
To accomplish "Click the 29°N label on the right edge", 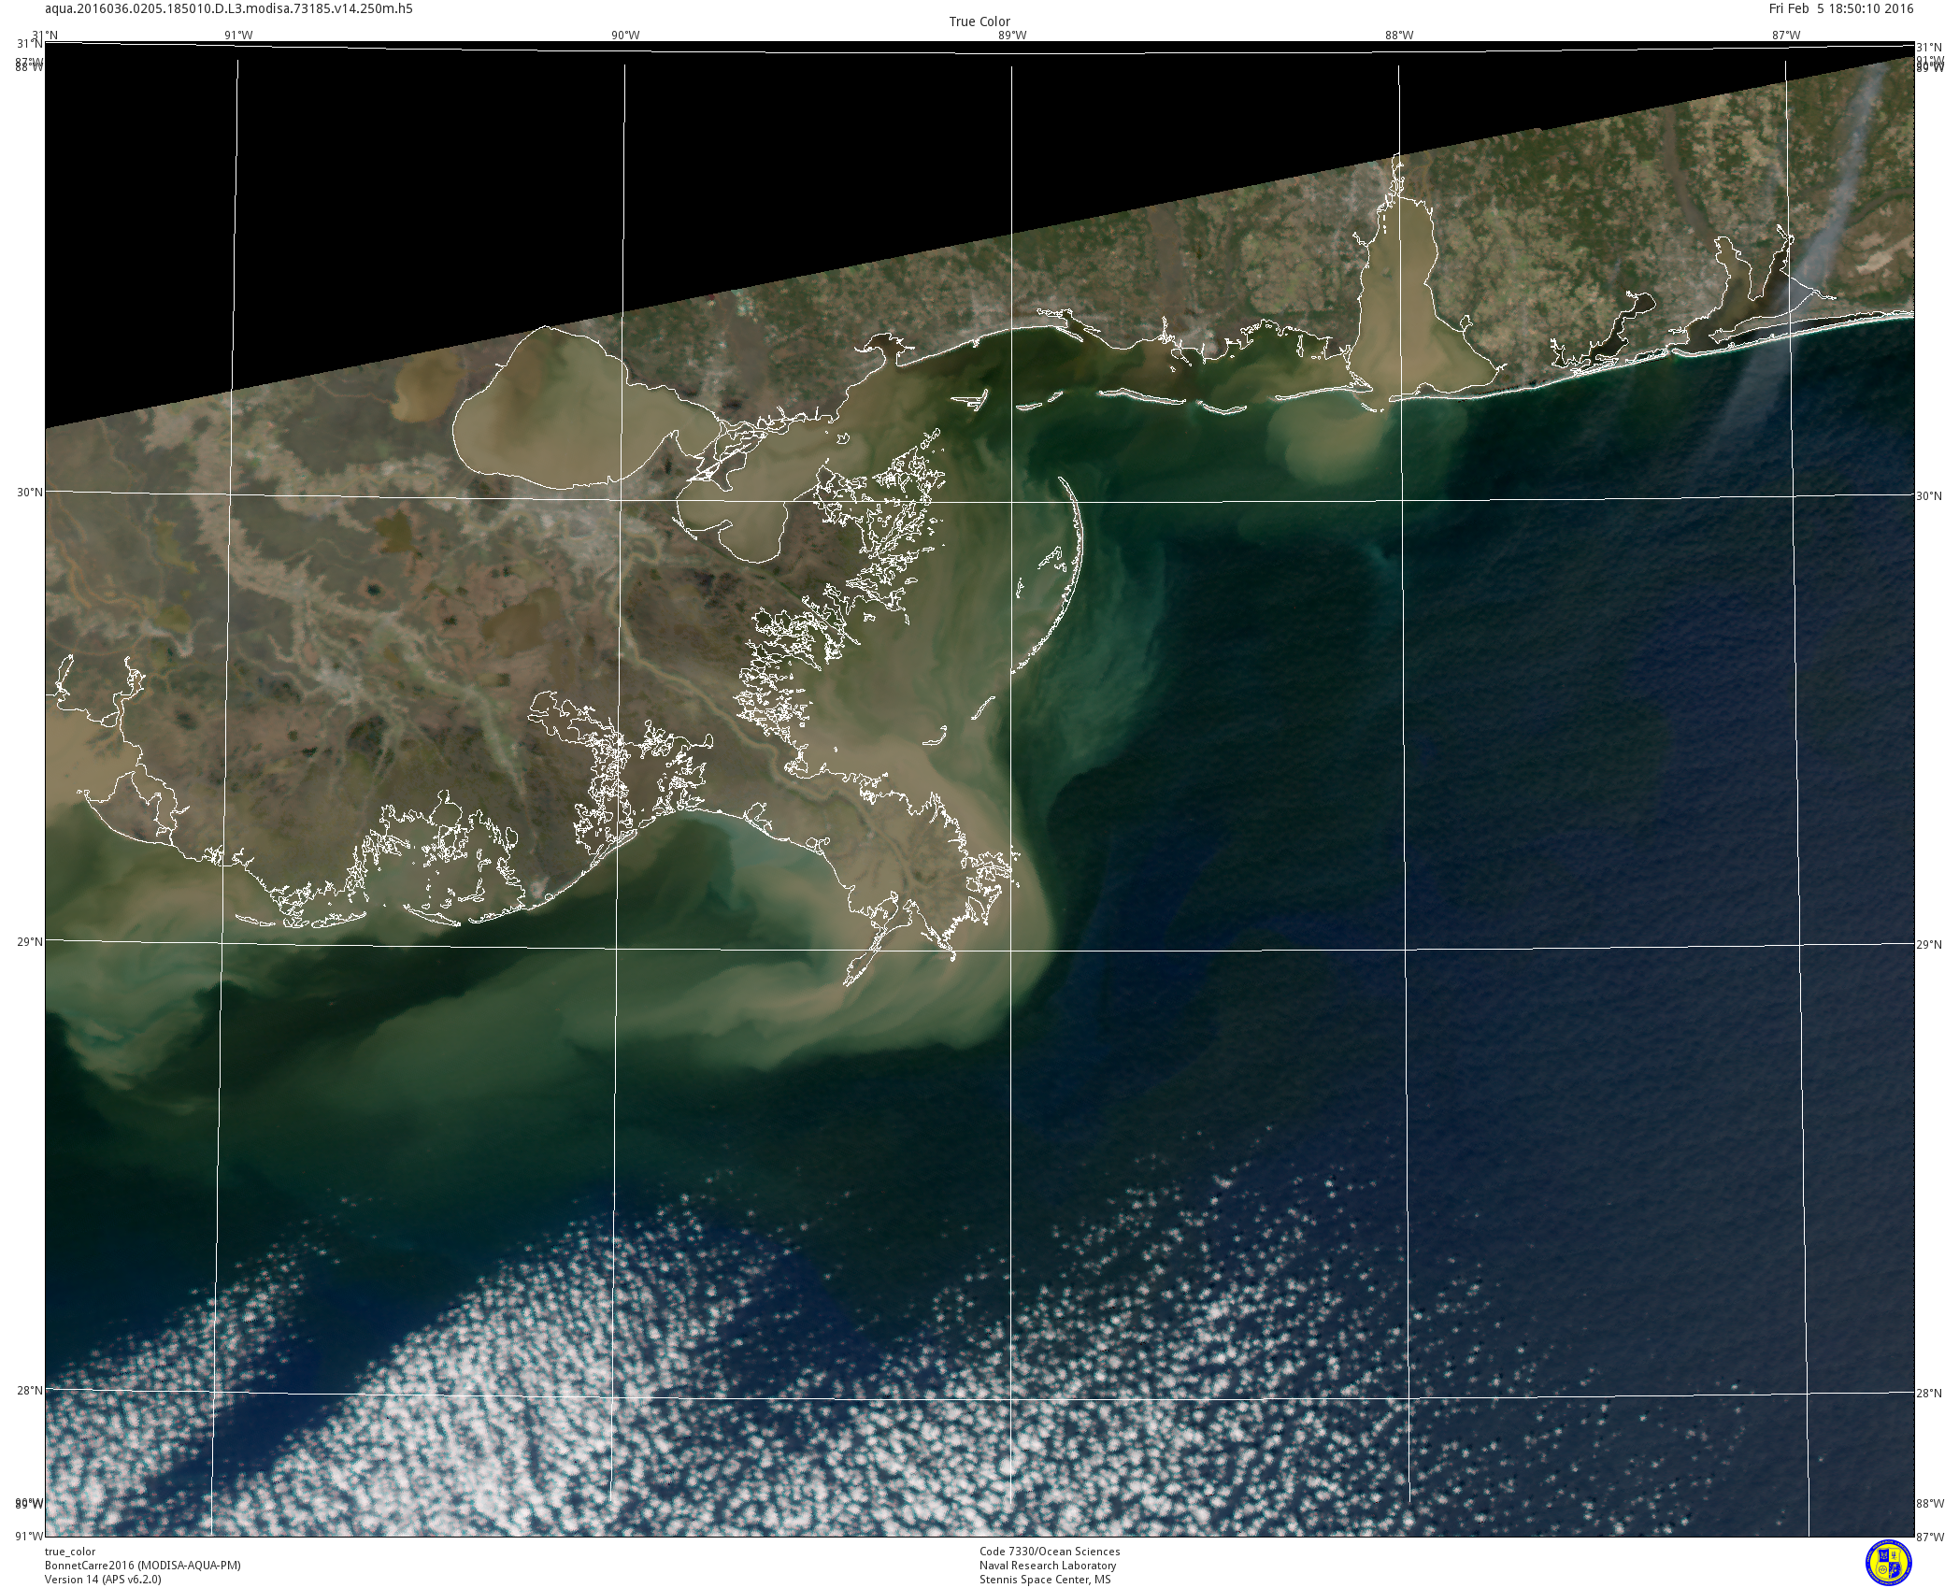I will (x=1928, y=945).
